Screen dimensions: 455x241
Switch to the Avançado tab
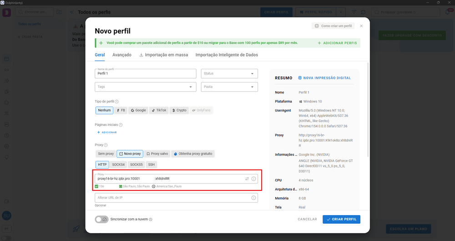click(122, 55)
